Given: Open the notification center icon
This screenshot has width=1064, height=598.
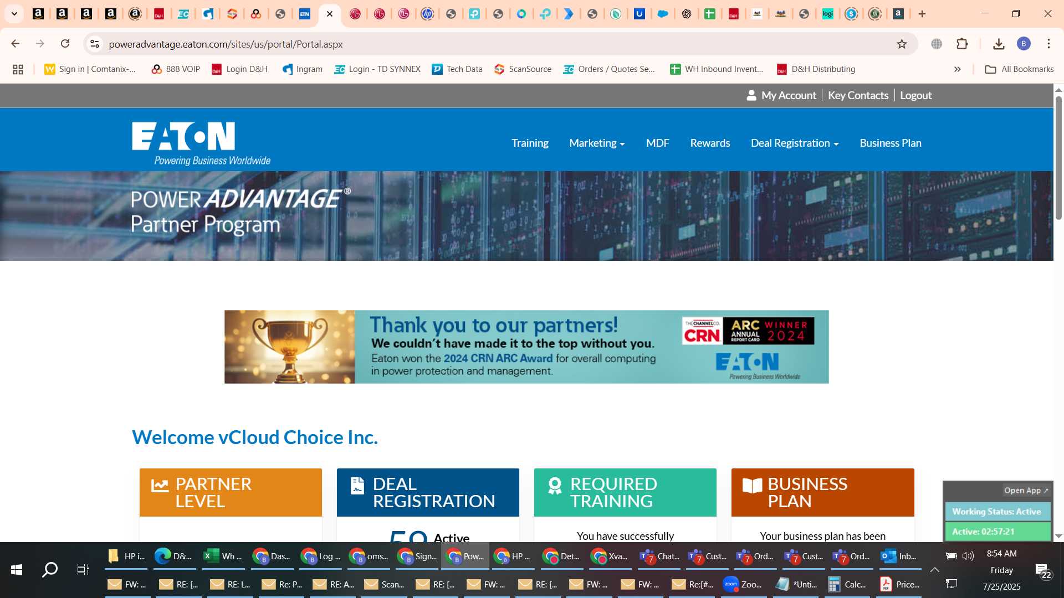Looking at the screenshot, I should 1042,570.
